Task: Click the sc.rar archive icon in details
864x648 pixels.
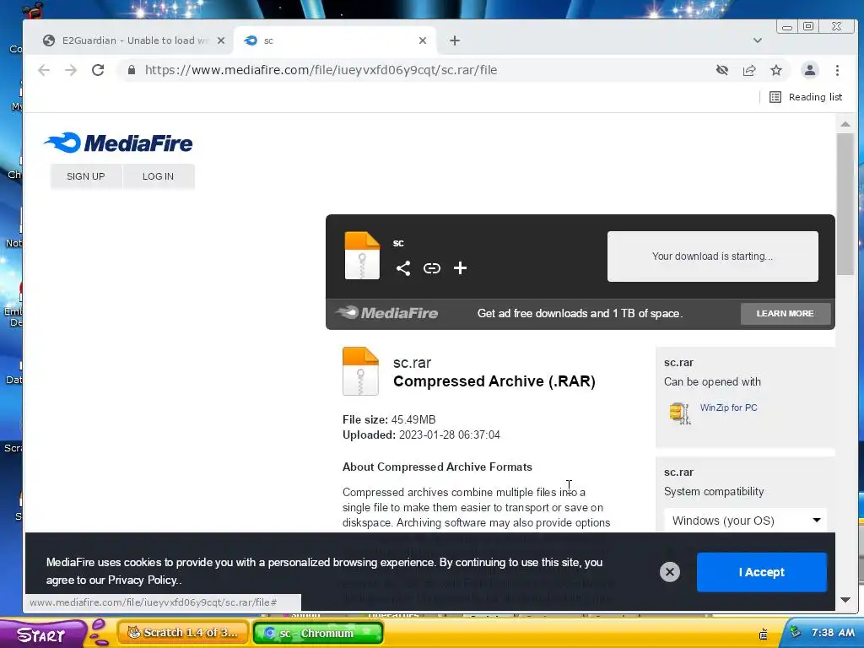Action: [360, 371]
